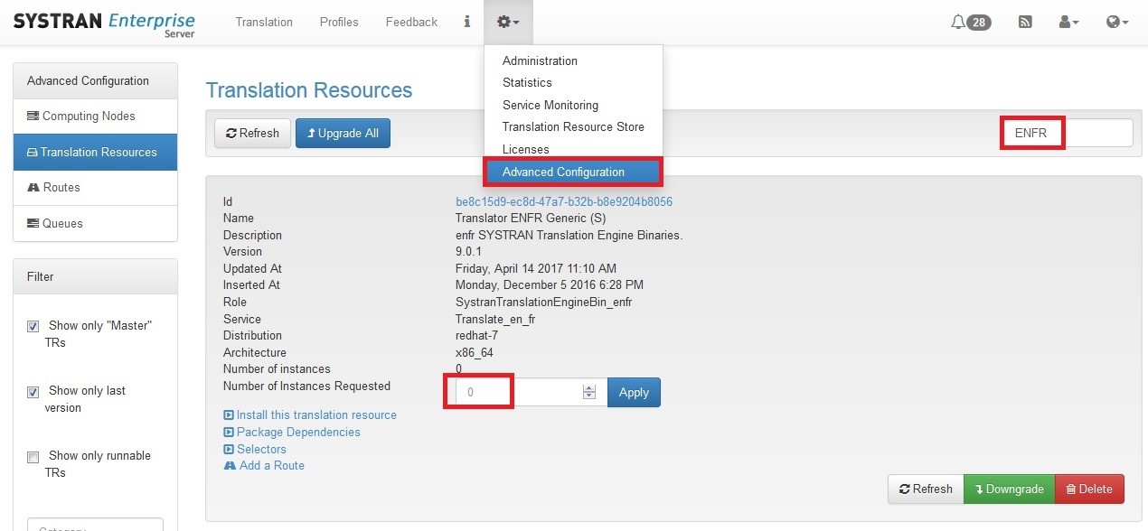Click the green Downgrade button
The height and width of the screenshot is (531, 1148).
1009,489
